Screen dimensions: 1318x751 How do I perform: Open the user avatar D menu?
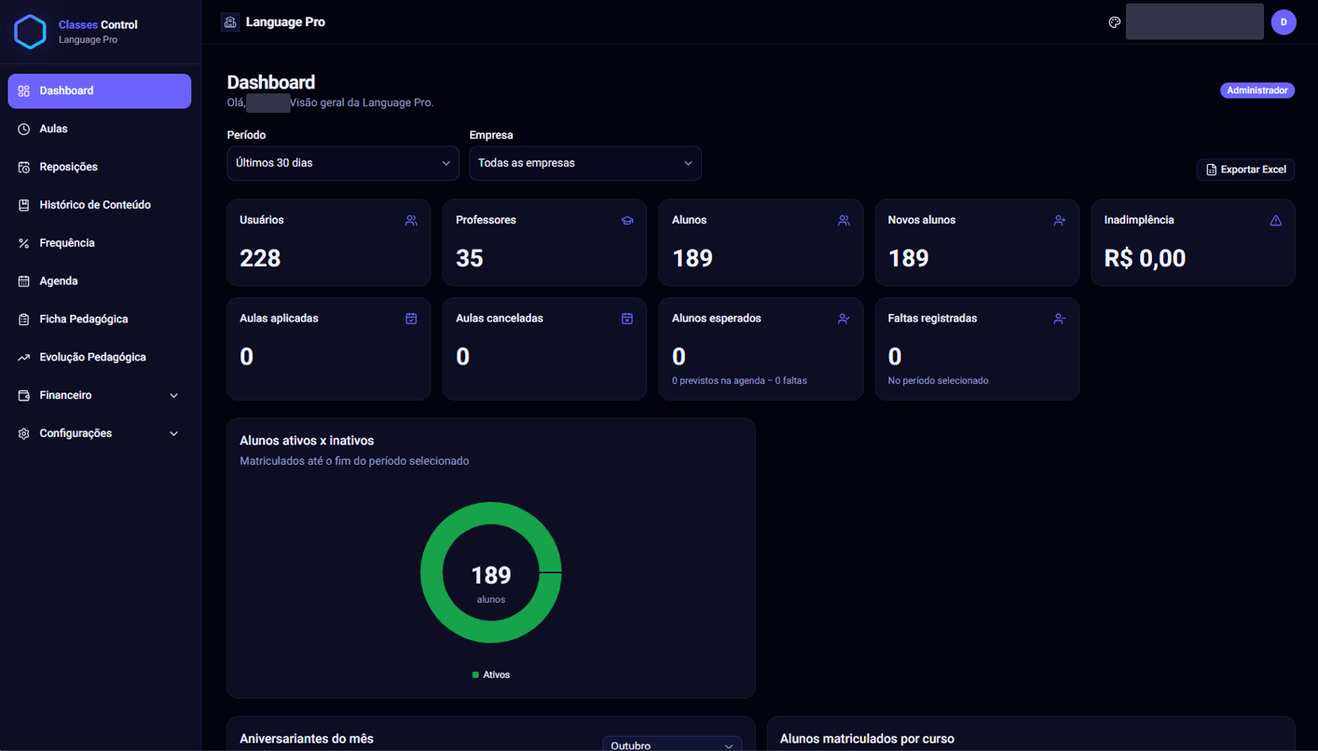click(x=1283, y=22)
